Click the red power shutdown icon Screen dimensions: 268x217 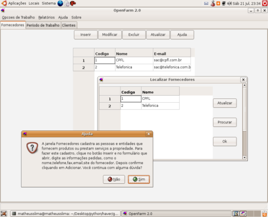[265, 3]
